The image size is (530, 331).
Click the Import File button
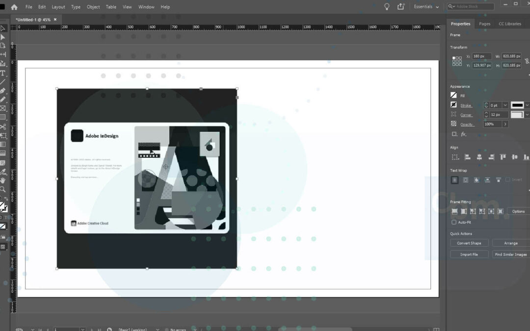(469, 255)
